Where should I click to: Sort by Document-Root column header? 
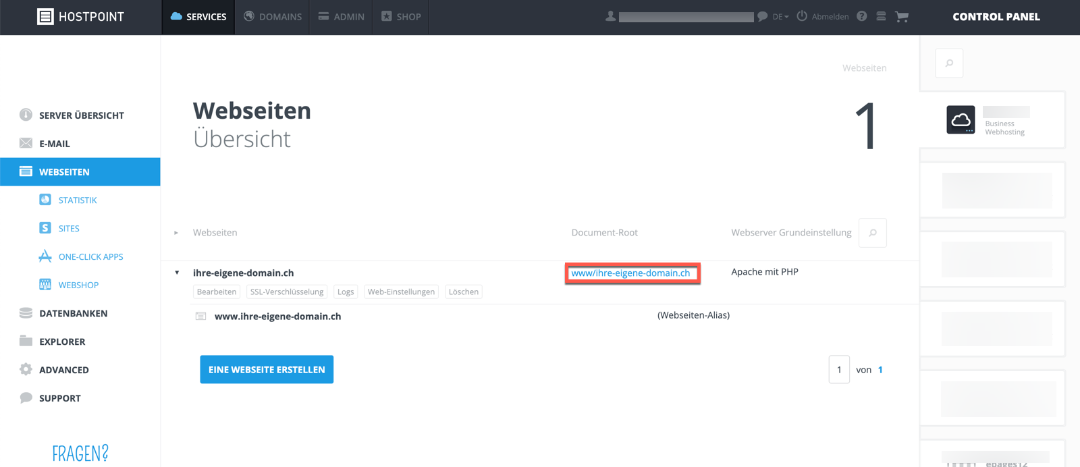pos(604,233)
